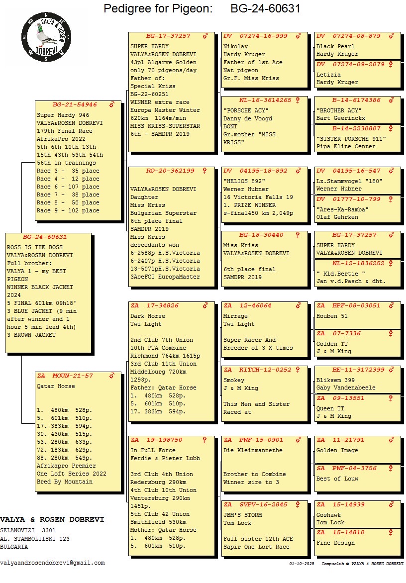Click the female symbol beside RO-20-362199

pos(205,171)
